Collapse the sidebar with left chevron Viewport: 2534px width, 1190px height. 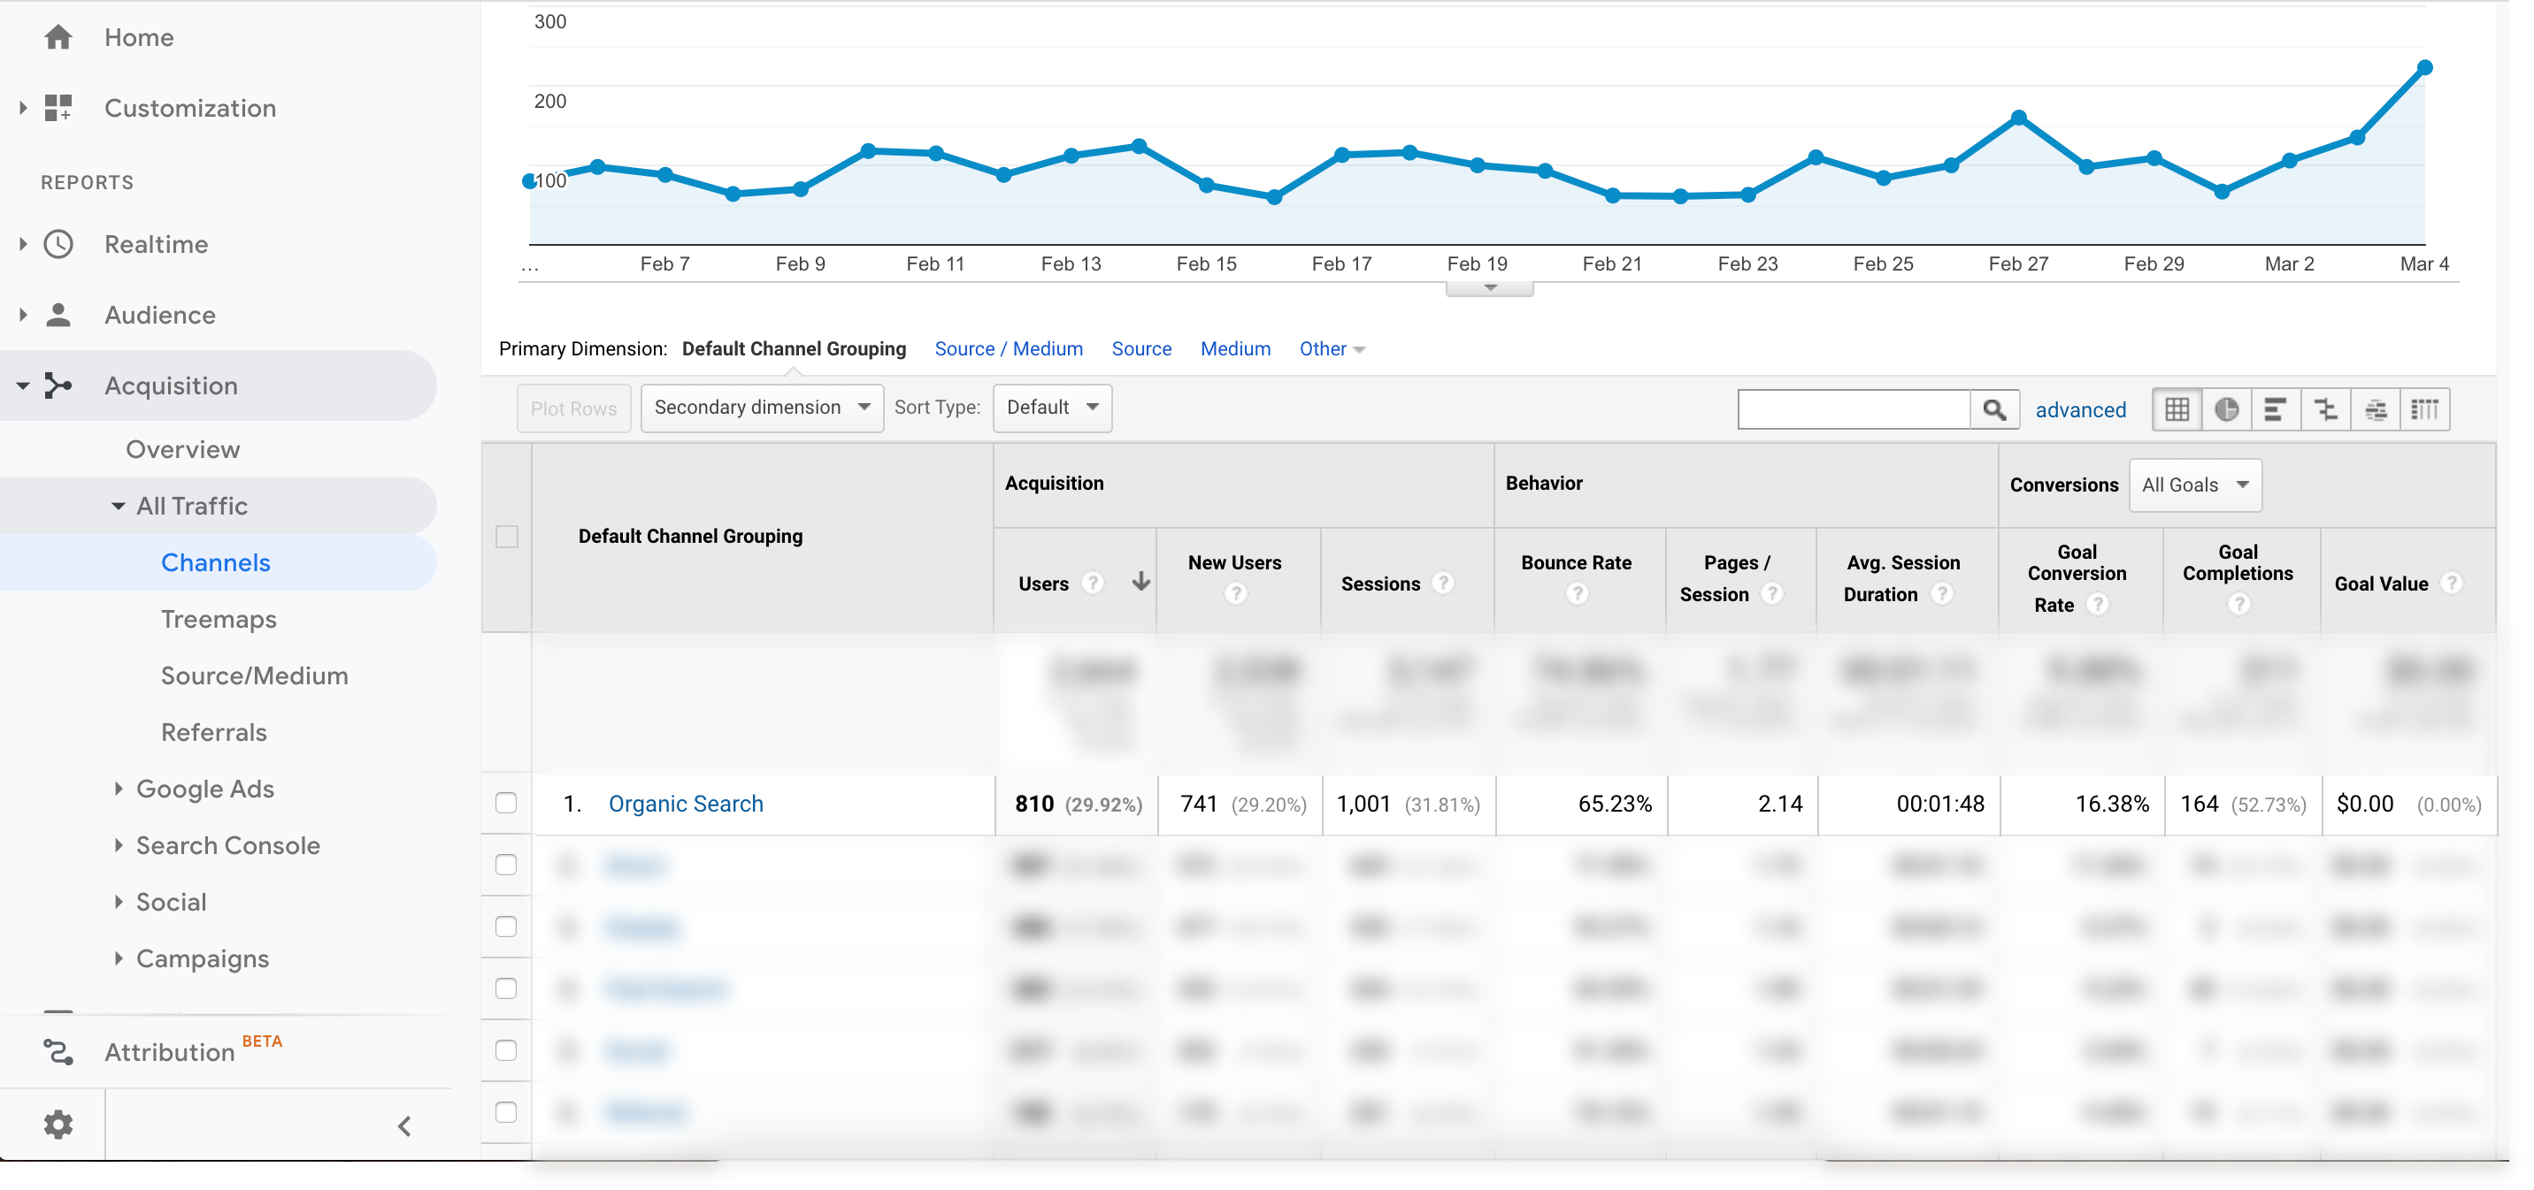pyautogui.click(x=404, y=1126)
